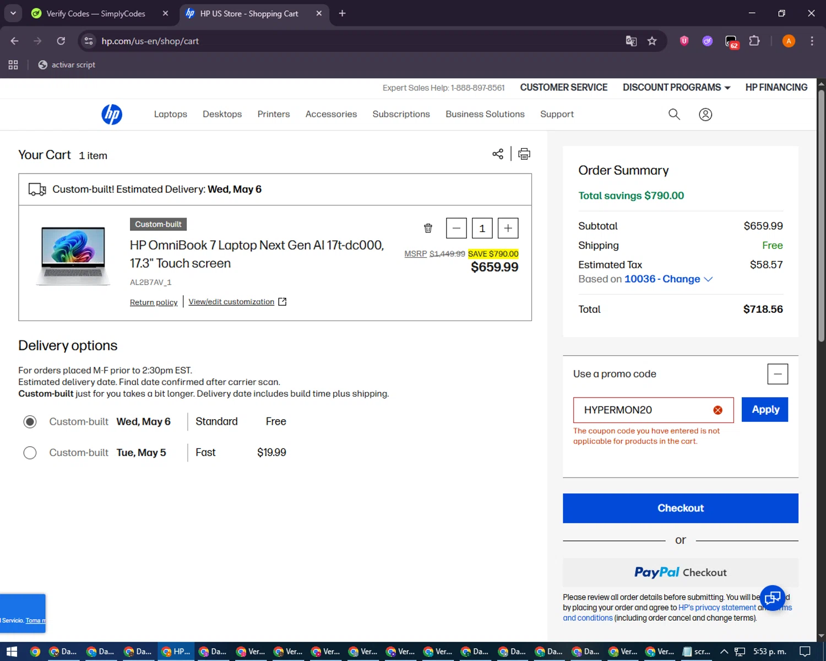Open Chrome three-dot menu
The height and width of the screenshot is (661, 826).
tap(812, 41)
